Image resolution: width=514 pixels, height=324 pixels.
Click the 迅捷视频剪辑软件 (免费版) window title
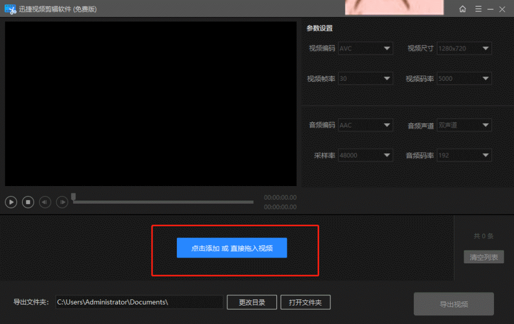click(58, 9)
